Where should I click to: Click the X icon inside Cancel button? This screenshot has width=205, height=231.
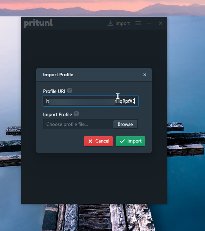[x=90, y=141]
